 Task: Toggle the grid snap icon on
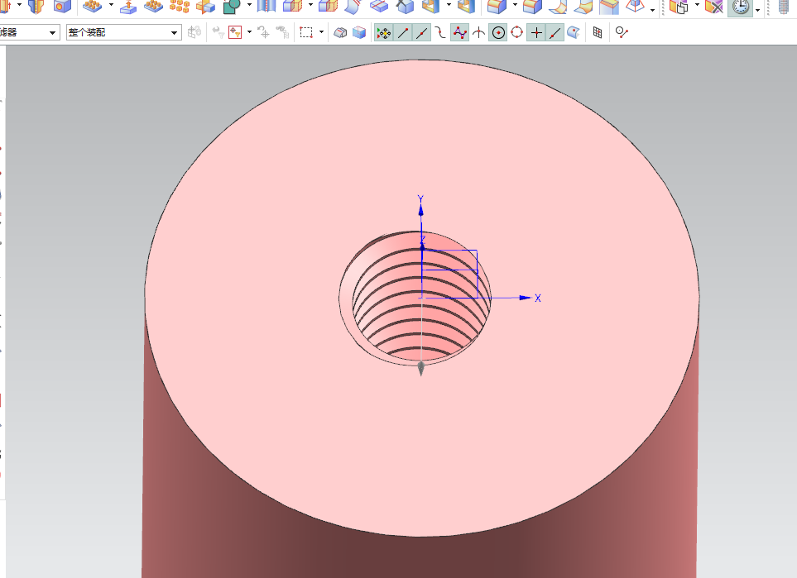[x=598, y=32]
